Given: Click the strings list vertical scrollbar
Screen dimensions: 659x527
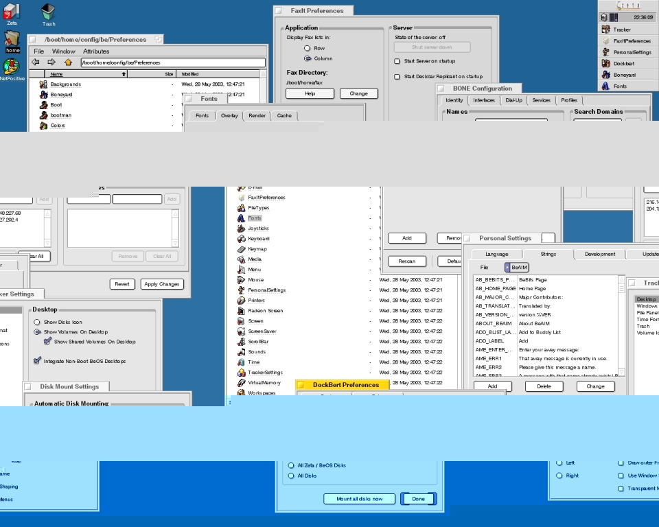Looking at the screenshot, I should coord(621,326).
